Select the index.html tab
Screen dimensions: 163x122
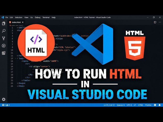point(16,22)
